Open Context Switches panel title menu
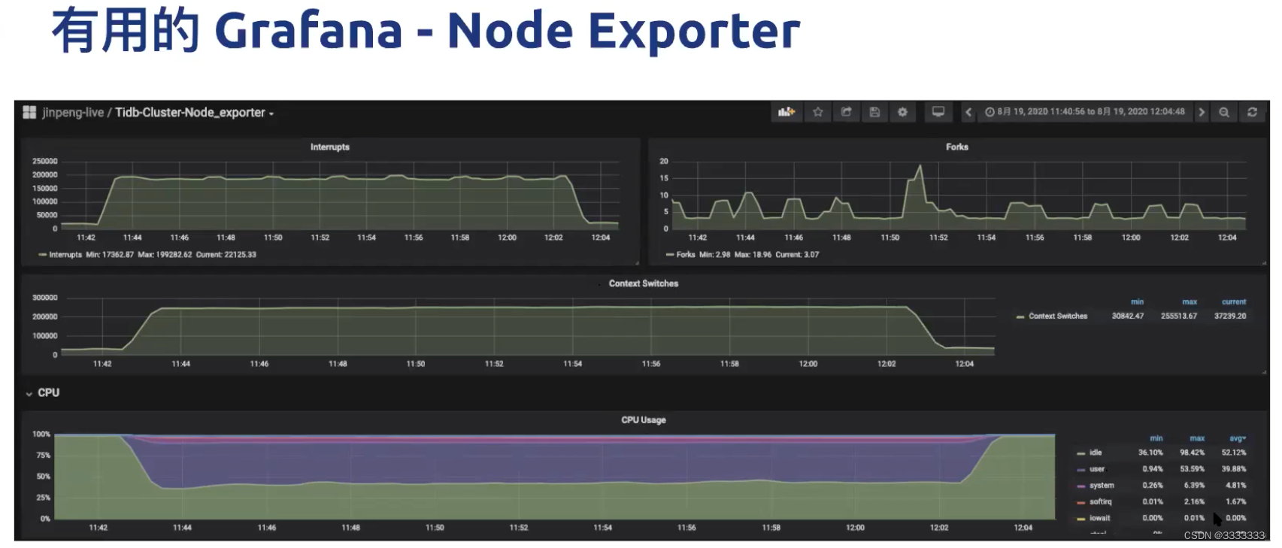The height and width of the screenshot is (548, 1282). [x=644, y=283]
